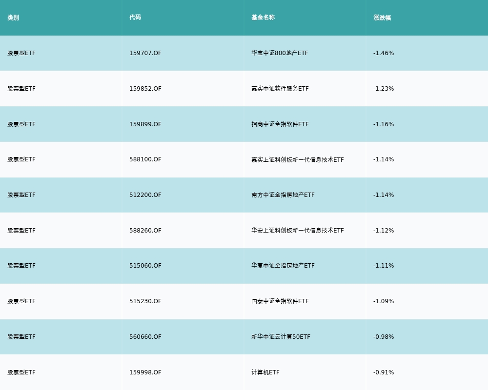
Task: Select fund name 新华中证云计算50ETF
Action: (x=281, y=337)
